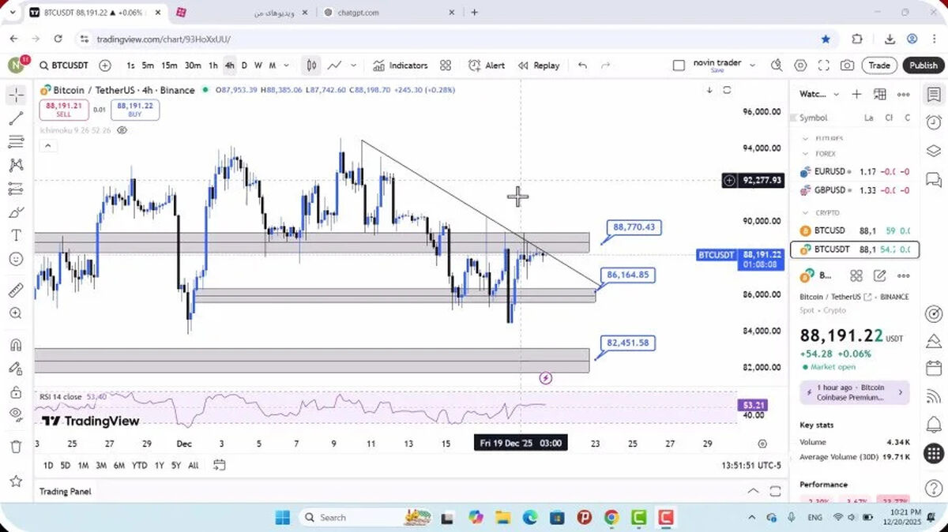Undo the last chart action
948x532 pixels.
583,66
